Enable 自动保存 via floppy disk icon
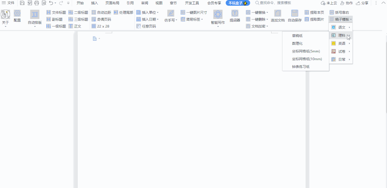The width and height of the screenshot is (387, 188). 294,14
